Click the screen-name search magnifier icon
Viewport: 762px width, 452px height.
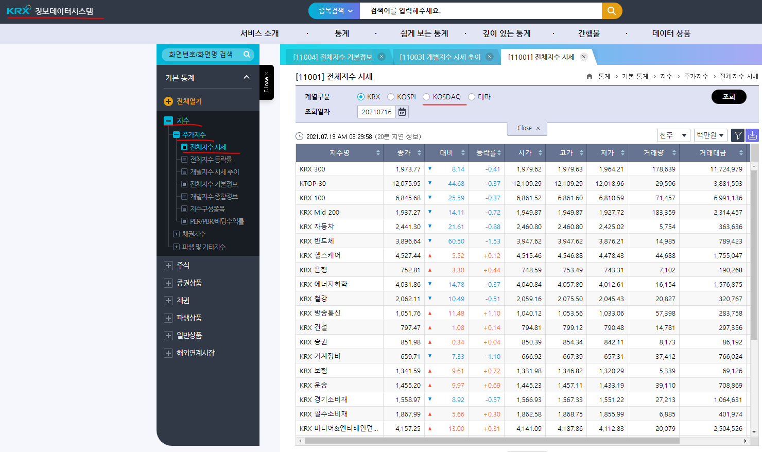(x=247, y=54)
